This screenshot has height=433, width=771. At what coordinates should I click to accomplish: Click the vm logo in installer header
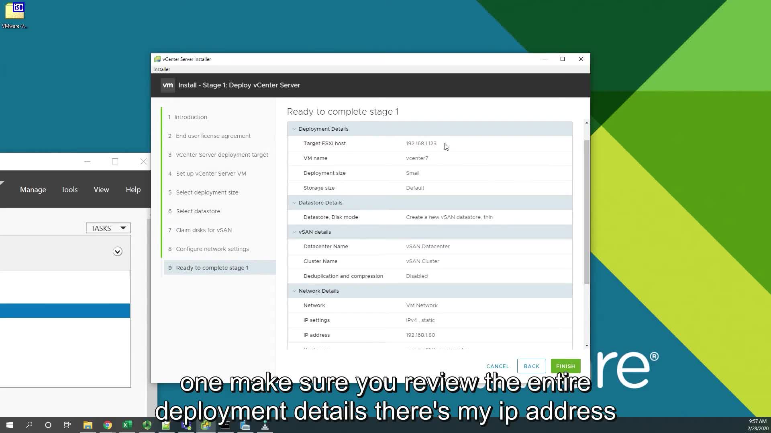coord(167,85)
